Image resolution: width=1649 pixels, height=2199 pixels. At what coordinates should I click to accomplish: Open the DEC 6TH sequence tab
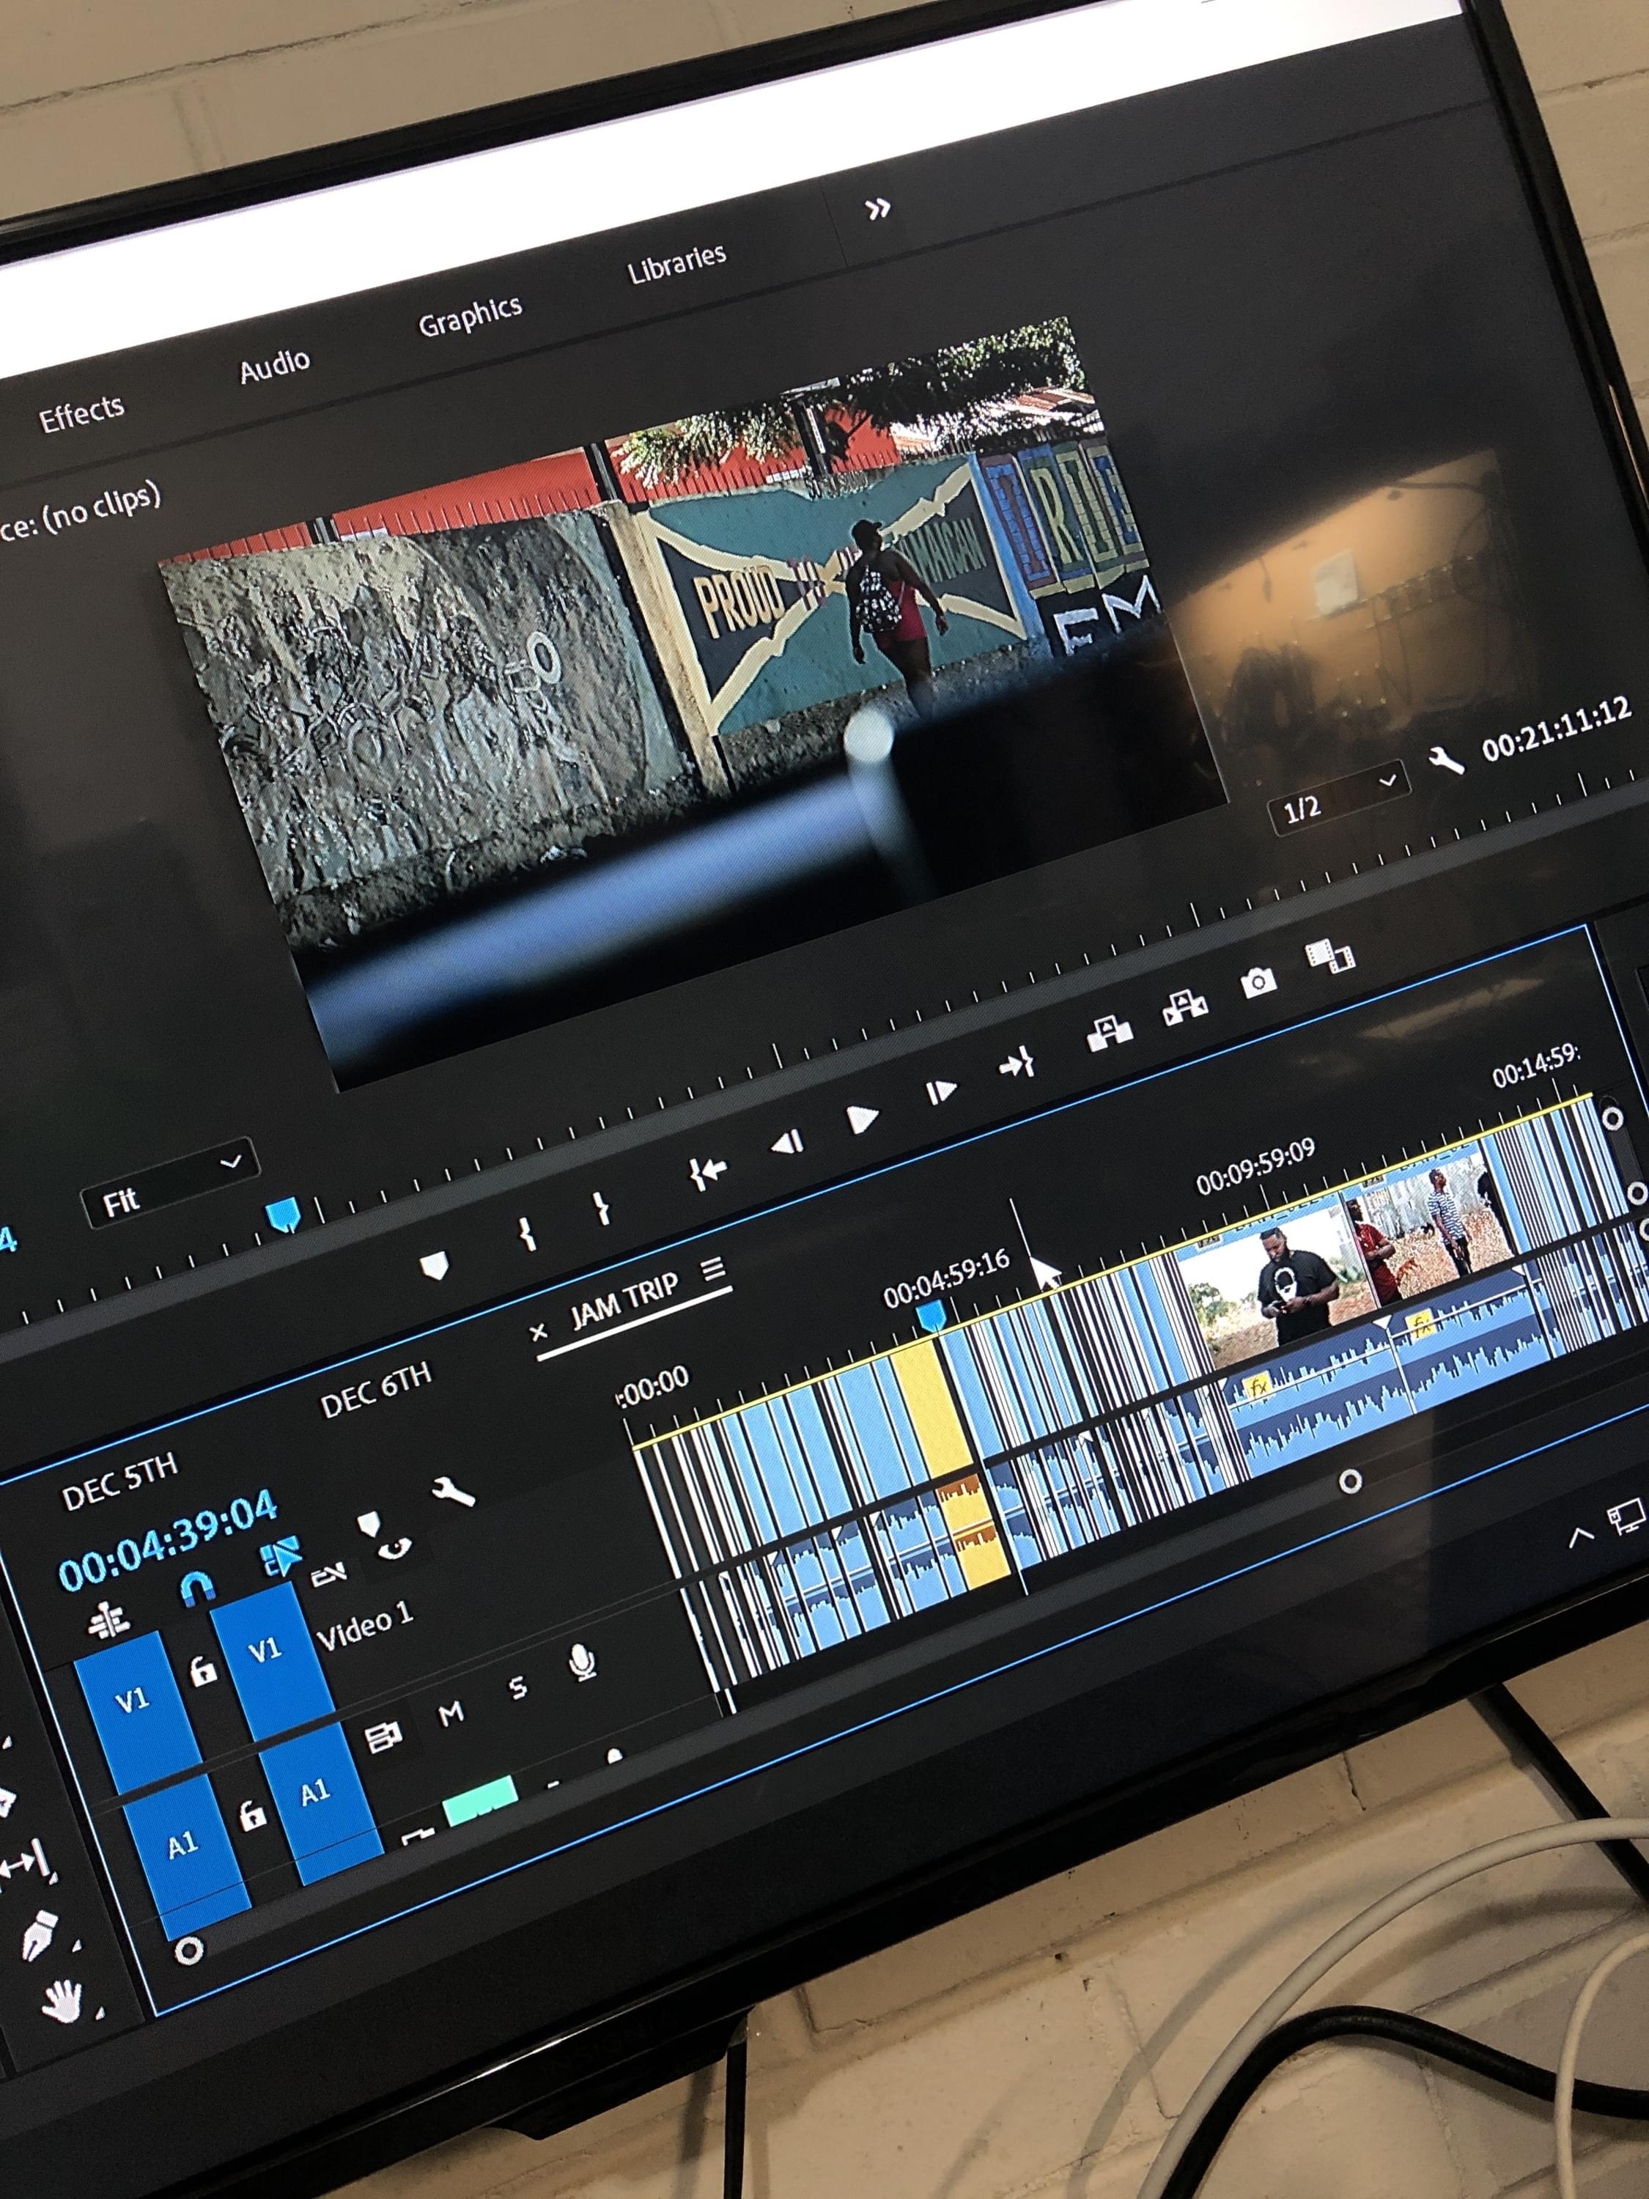click(x=375, y=1389)
